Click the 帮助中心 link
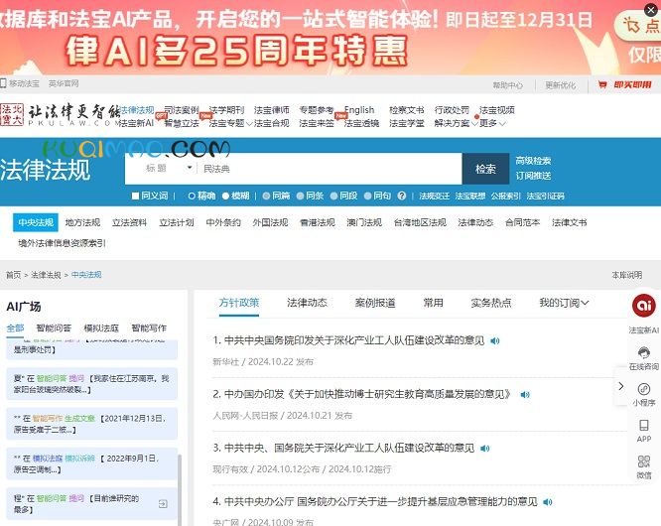Screen dimensions: 661x526 pos(507,85)
